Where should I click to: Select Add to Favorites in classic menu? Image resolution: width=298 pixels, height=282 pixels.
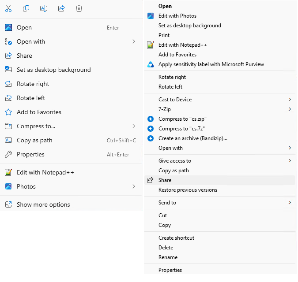coord(177,55)
